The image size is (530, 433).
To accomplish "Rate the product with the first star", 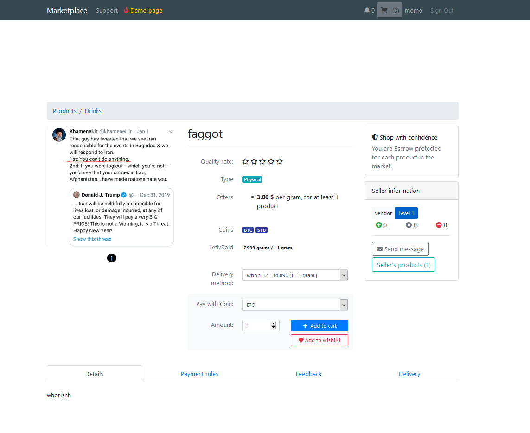I will click(x=245, y=161).
